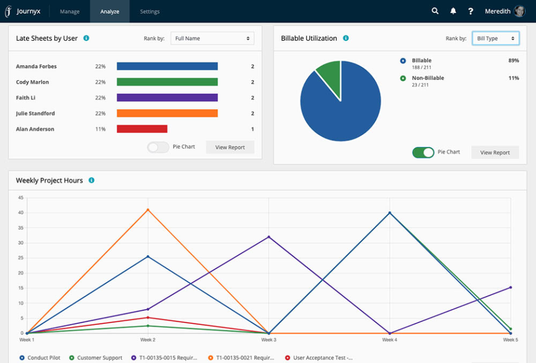The width and height of the screenshot is (536, 363).
Task: Open the Bill Type rank dropdown
Action: [x=495, y=38]
